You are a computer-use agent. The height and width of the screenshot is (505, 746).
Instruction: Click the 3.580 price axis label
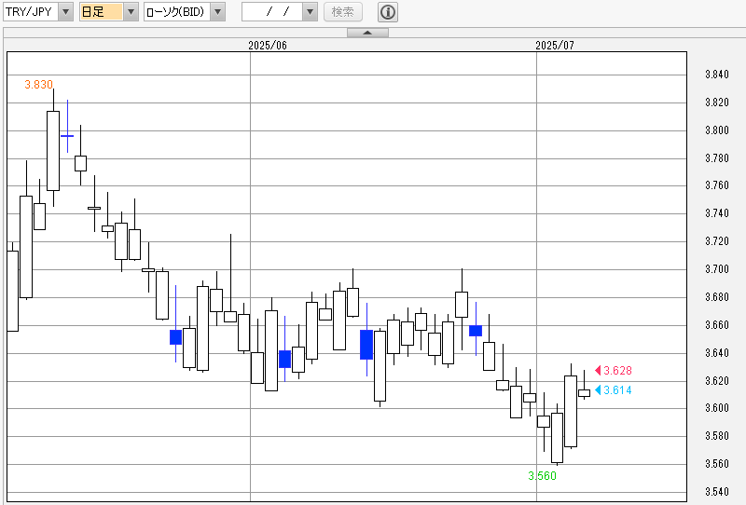tap(717, 436)
